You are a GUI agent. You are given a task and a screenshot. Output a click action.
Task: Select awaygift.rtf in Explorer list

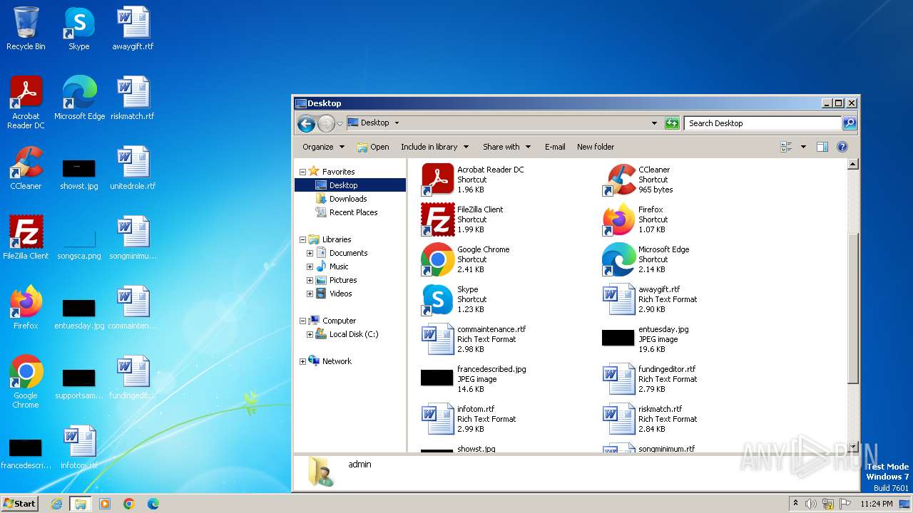pos(650,299)
